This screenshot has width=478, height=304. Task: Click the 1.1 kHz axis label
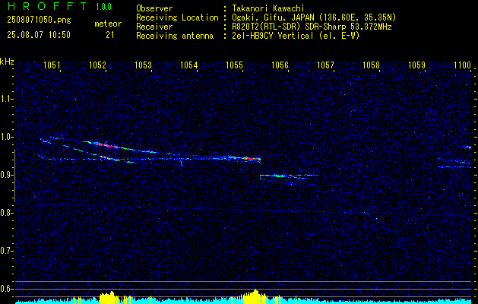[x=6, y=99]
